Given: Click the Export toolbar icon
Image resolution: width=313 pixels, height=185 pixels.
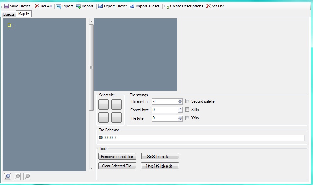Looking at the screenshot, I should click(59, 6).
